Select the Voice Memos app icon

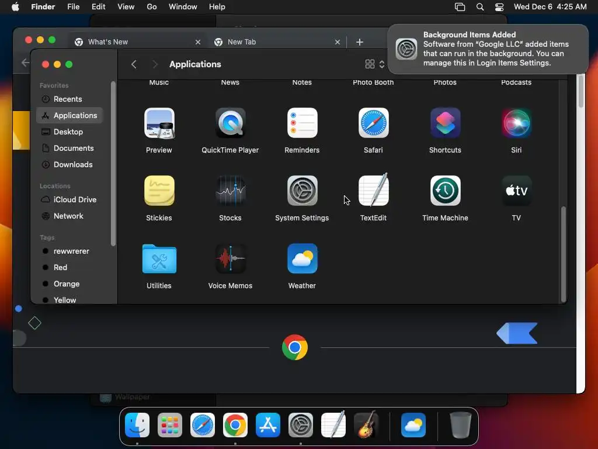(230, 258)
